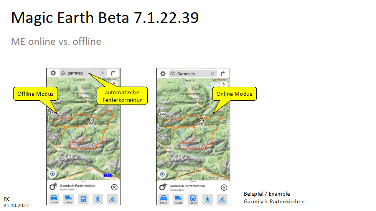Viewport: 376px width, 211px height.
Task: Select car route 1:07 std in the left map
Action: point(54,199)
